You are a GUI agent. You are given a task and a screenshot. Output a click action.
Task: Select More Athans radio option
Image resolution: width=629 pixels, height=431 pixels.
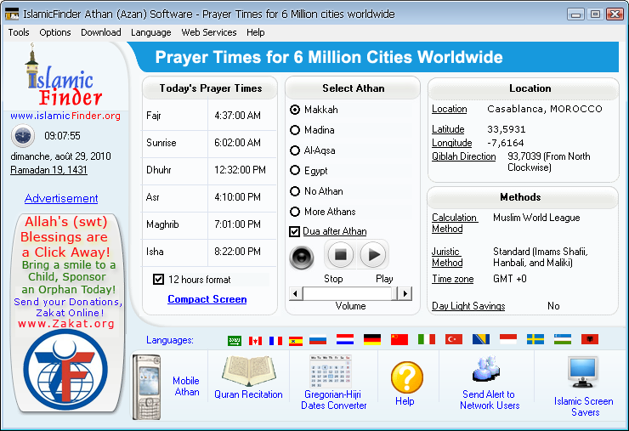pos(295,212)
